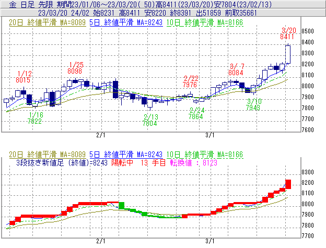Viewport: 326px width, 248px height.
Task: Click the topmost red block in lower chart
Action: pyautogui.click(x=288, y=184)
